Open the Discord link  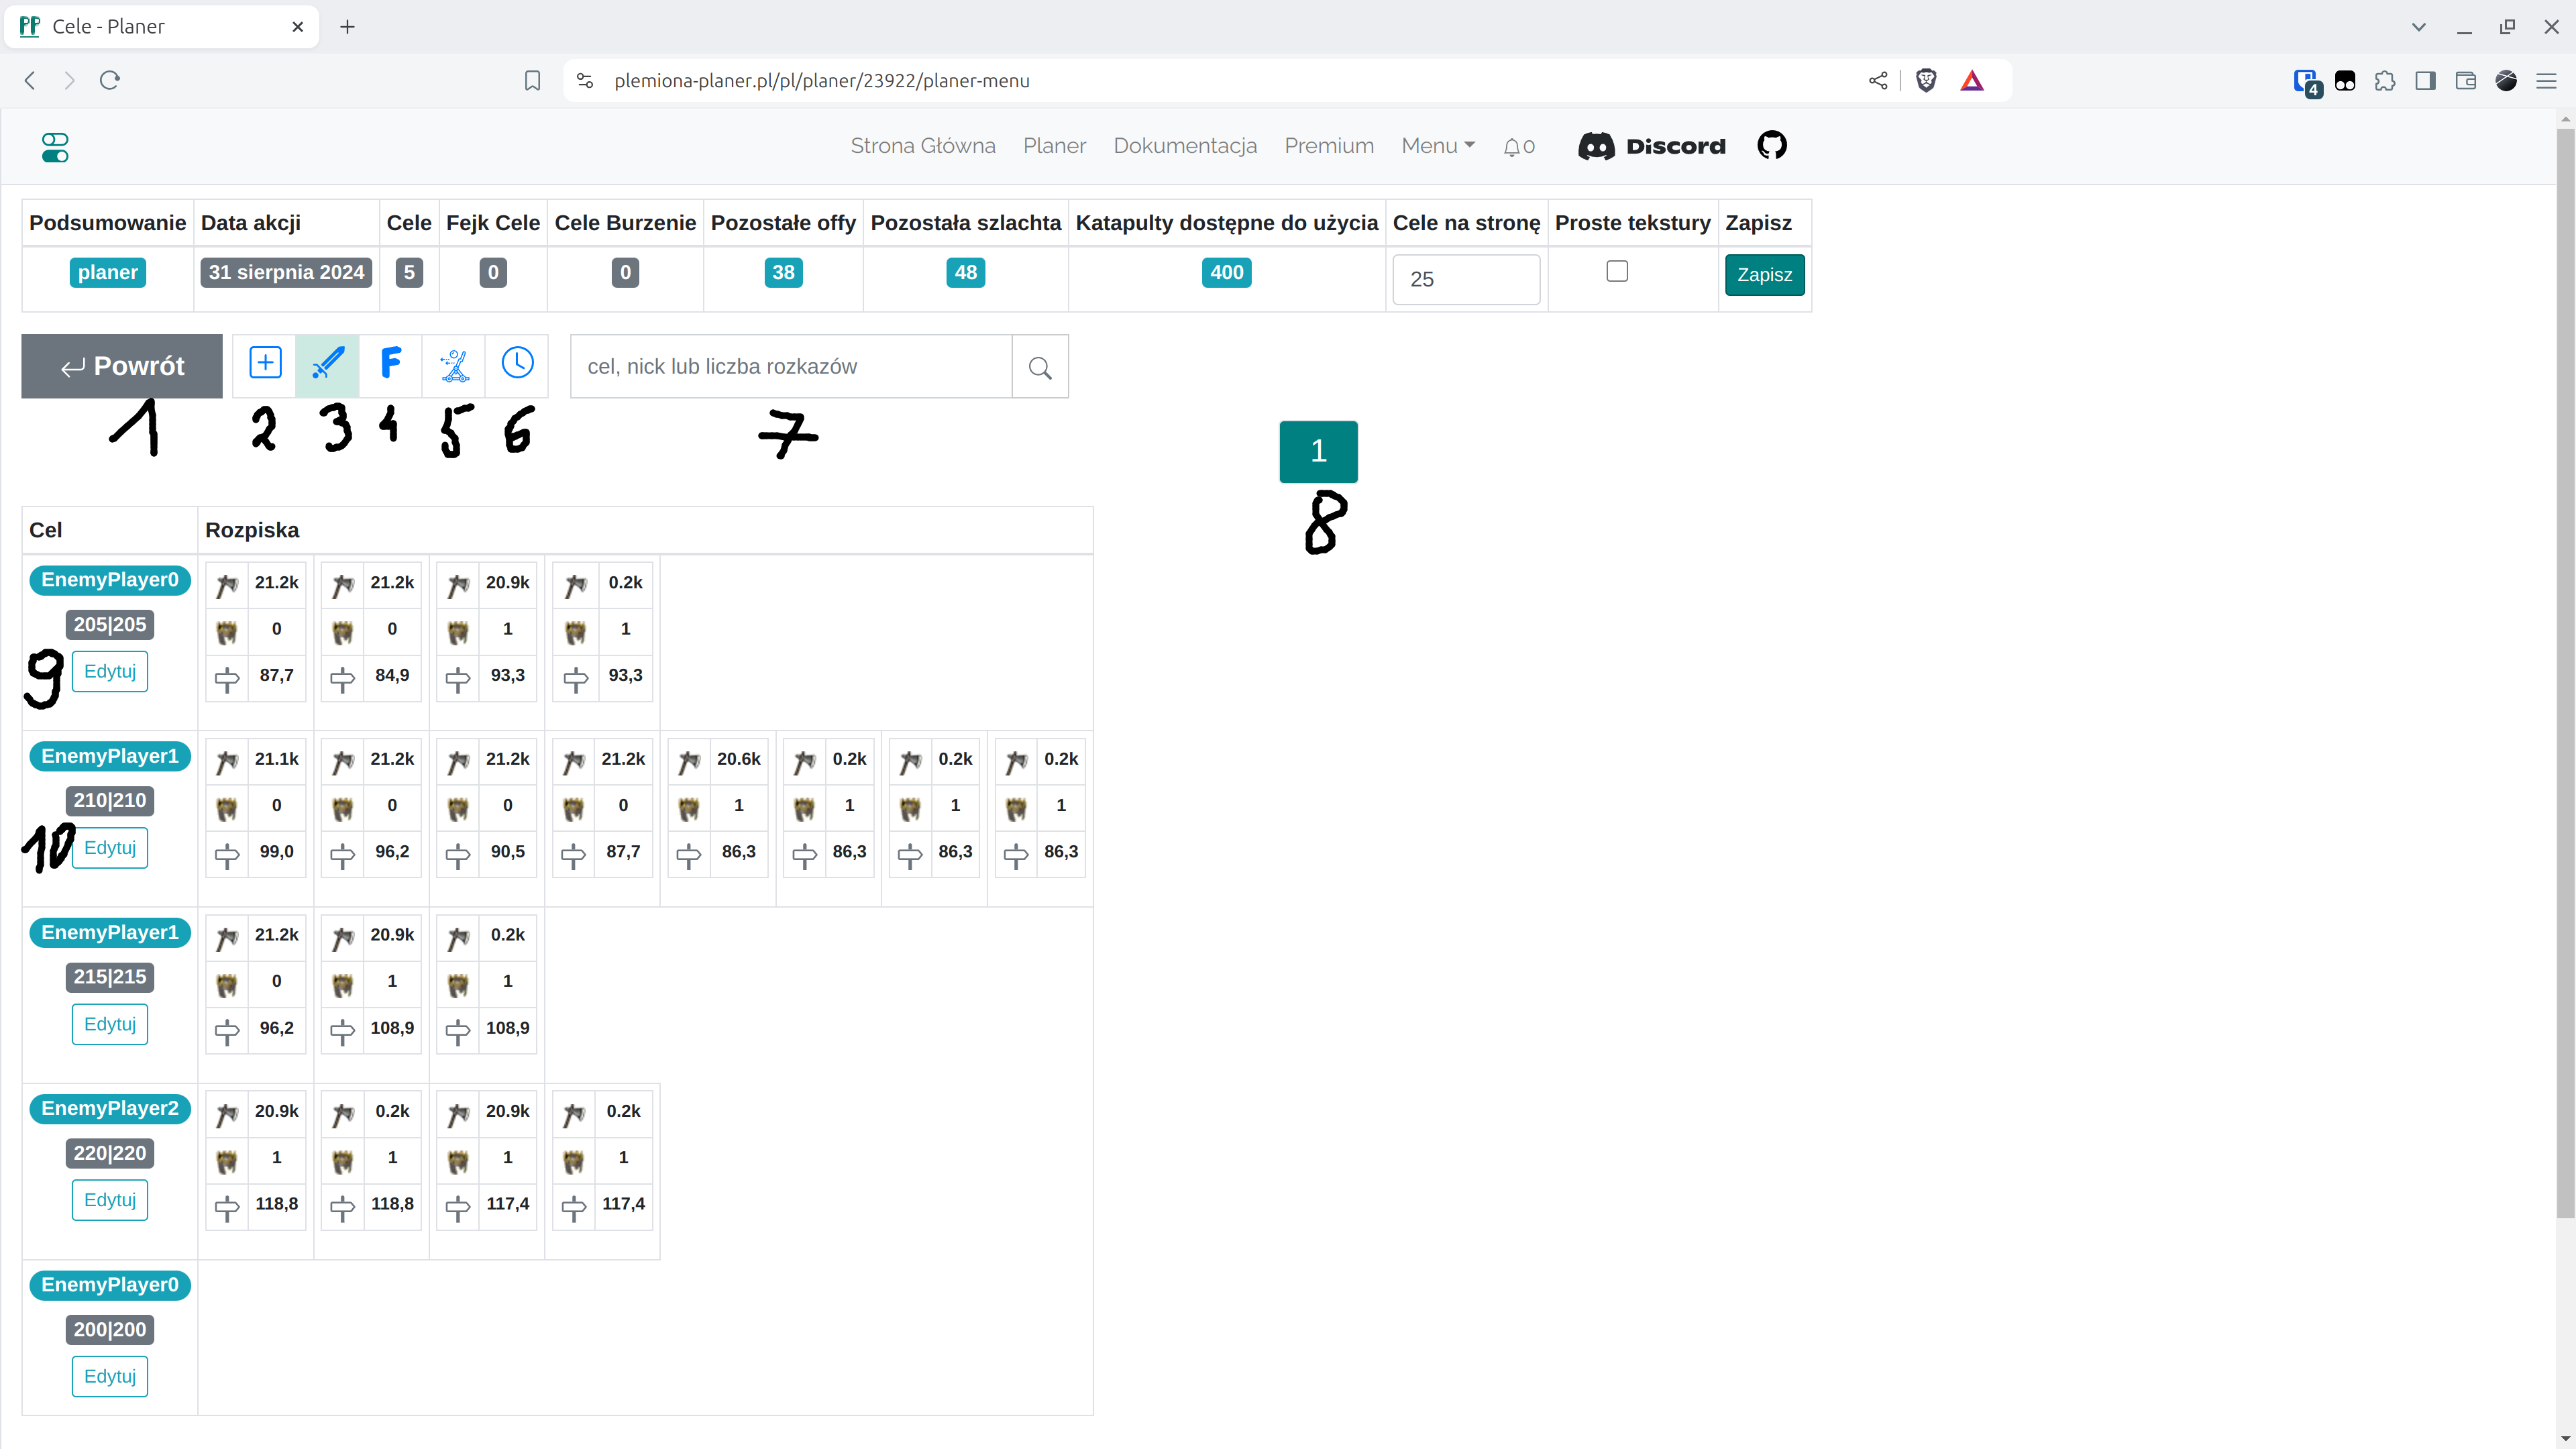click(1651, 146)
